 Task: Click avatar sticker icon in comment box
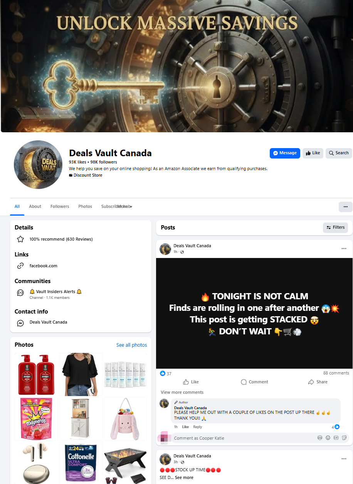(x=320, y=438)
